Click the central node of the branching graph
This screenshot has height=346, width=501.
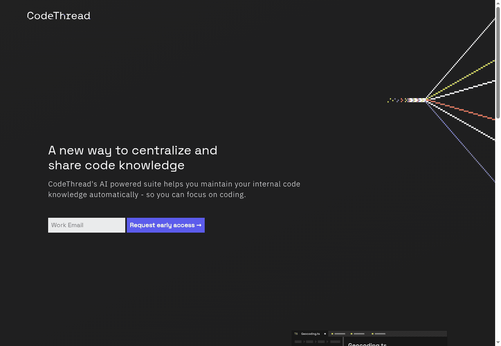pyautogui.click(x=427, y=100)
